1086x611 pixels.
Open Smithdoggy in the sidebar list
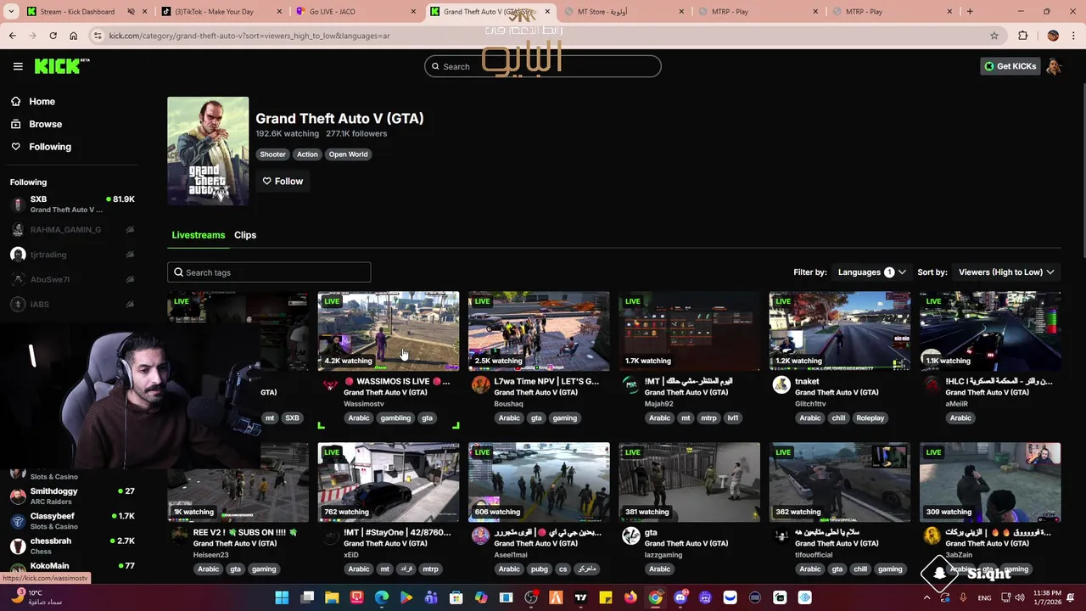[72, 496]
